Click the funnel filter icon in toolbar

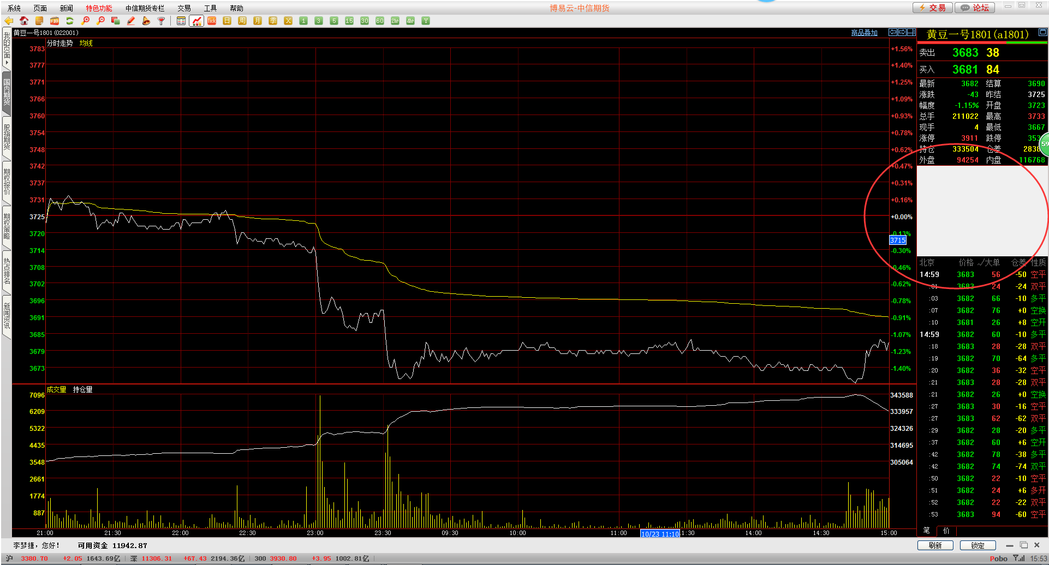162,21
